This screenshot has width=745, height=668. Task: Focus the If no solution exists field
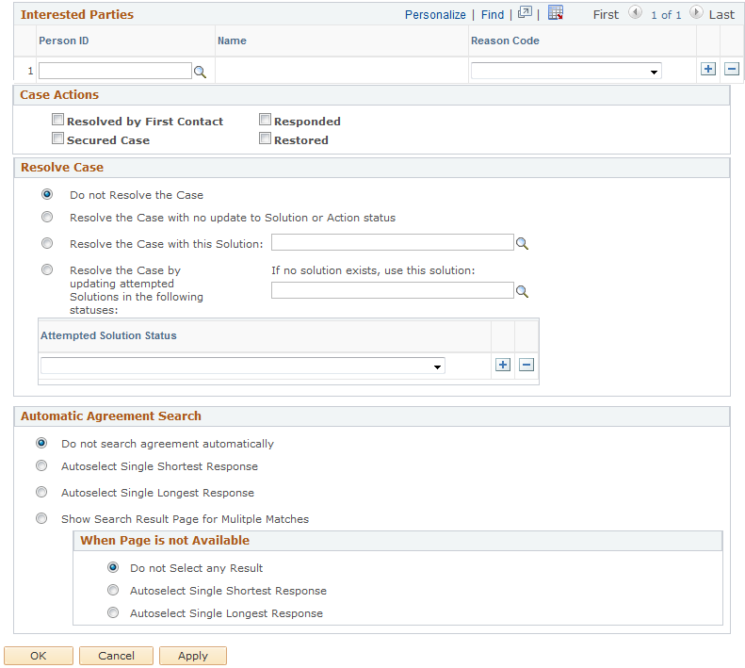(393, 290)
